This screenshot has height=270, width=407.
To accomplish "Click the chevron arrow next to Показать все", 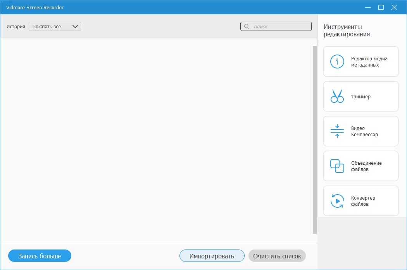I will click(x=75, y=26).
